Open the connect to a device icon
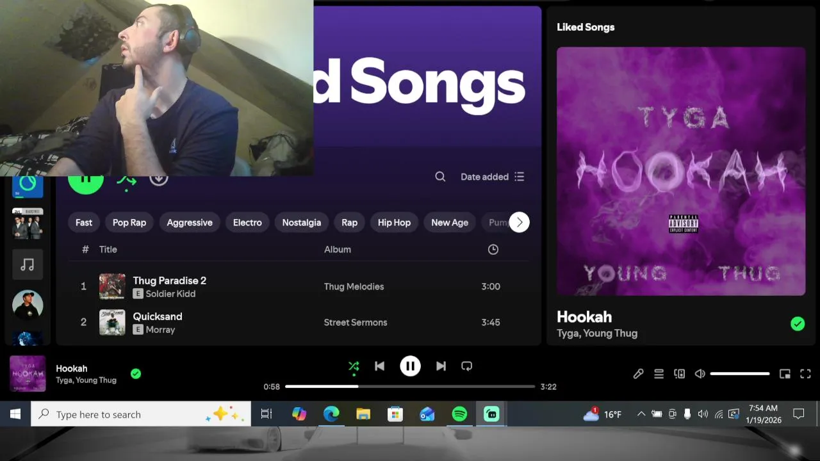Viewport: 820px width, 461px height. pos(679,374)
